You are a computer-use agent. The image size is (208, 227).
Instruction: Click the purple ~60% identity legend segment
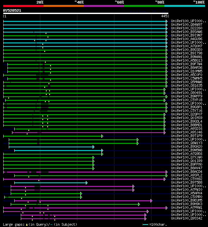(x=104, y=6)
